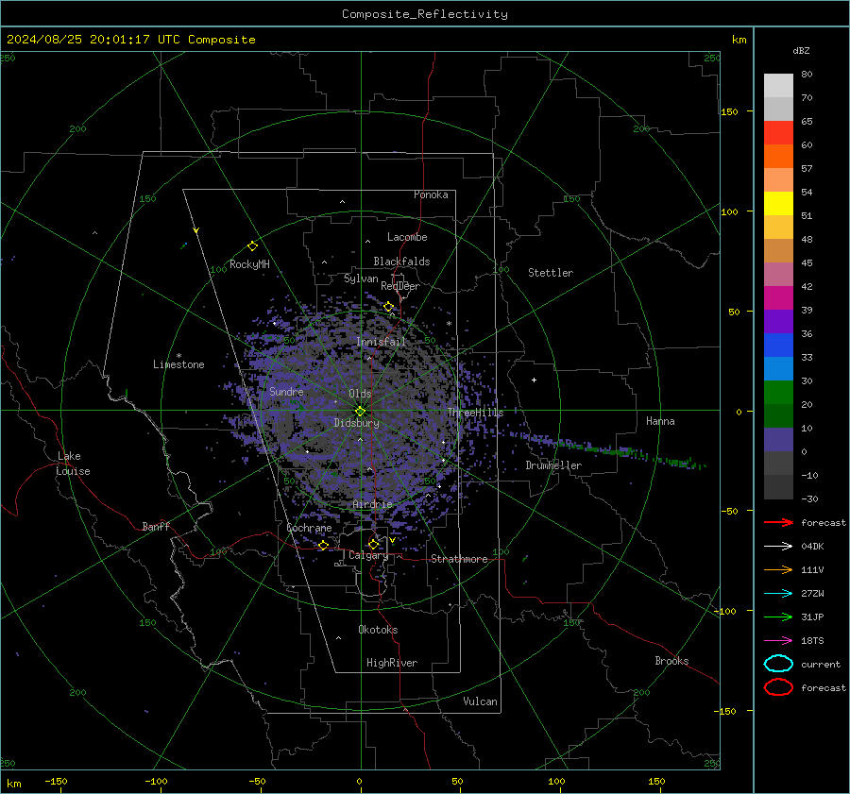Click the Composite_Reflectivity title
Viewport: 850px width, 794px height.
425,14
